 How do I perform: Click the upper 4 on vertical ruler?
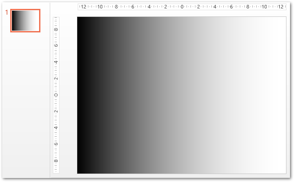pyautogui.click(x=56, y=62)
